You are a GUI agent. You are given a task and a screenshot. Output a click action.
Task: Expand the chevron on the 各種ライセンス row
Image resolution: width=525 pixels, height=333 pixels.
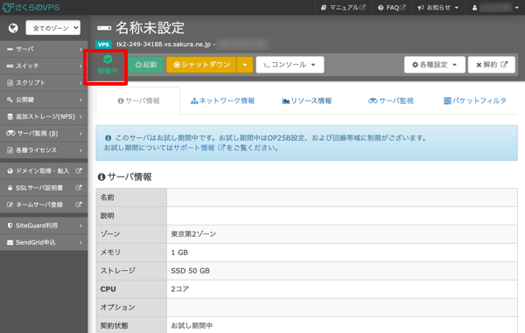[80, 150]
